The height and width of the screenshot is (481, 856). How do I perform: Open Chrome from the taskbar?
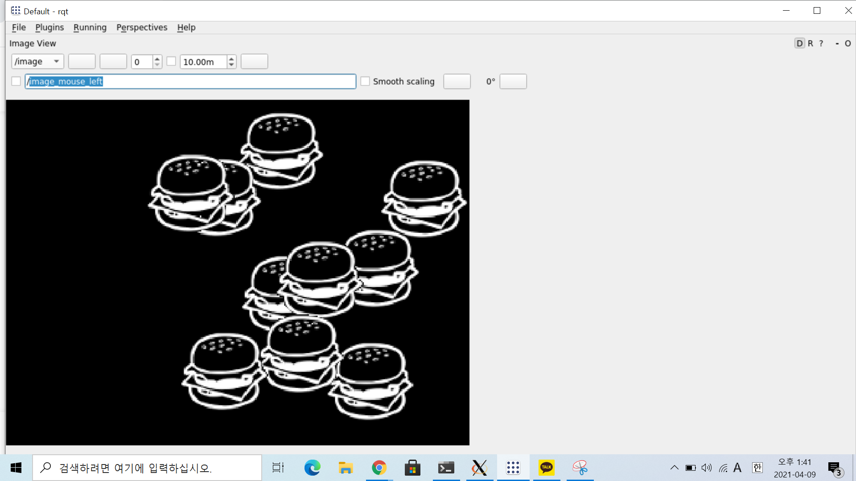point(379,468)
